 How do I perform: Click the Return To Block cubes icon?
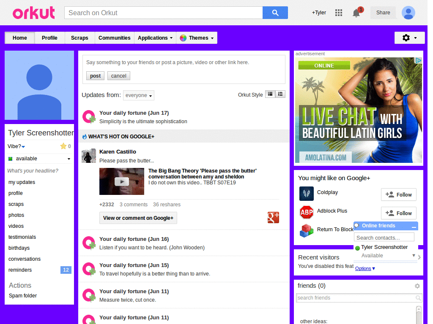click(x=306, y=231)
